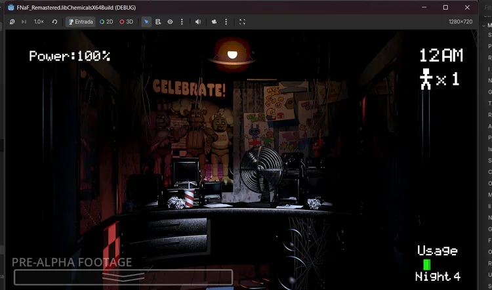The width and height of the screenshot is (492, 290).
Task: Toggle fullscreen embedded game view icon
Action: [242, 22]
